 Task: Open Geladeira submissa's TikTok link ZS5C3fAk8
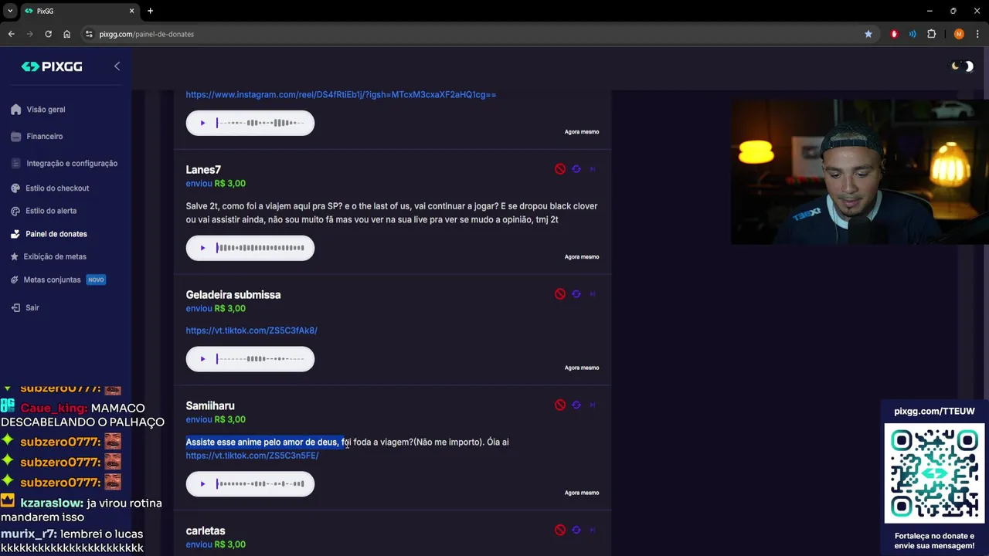pos(251,331)
